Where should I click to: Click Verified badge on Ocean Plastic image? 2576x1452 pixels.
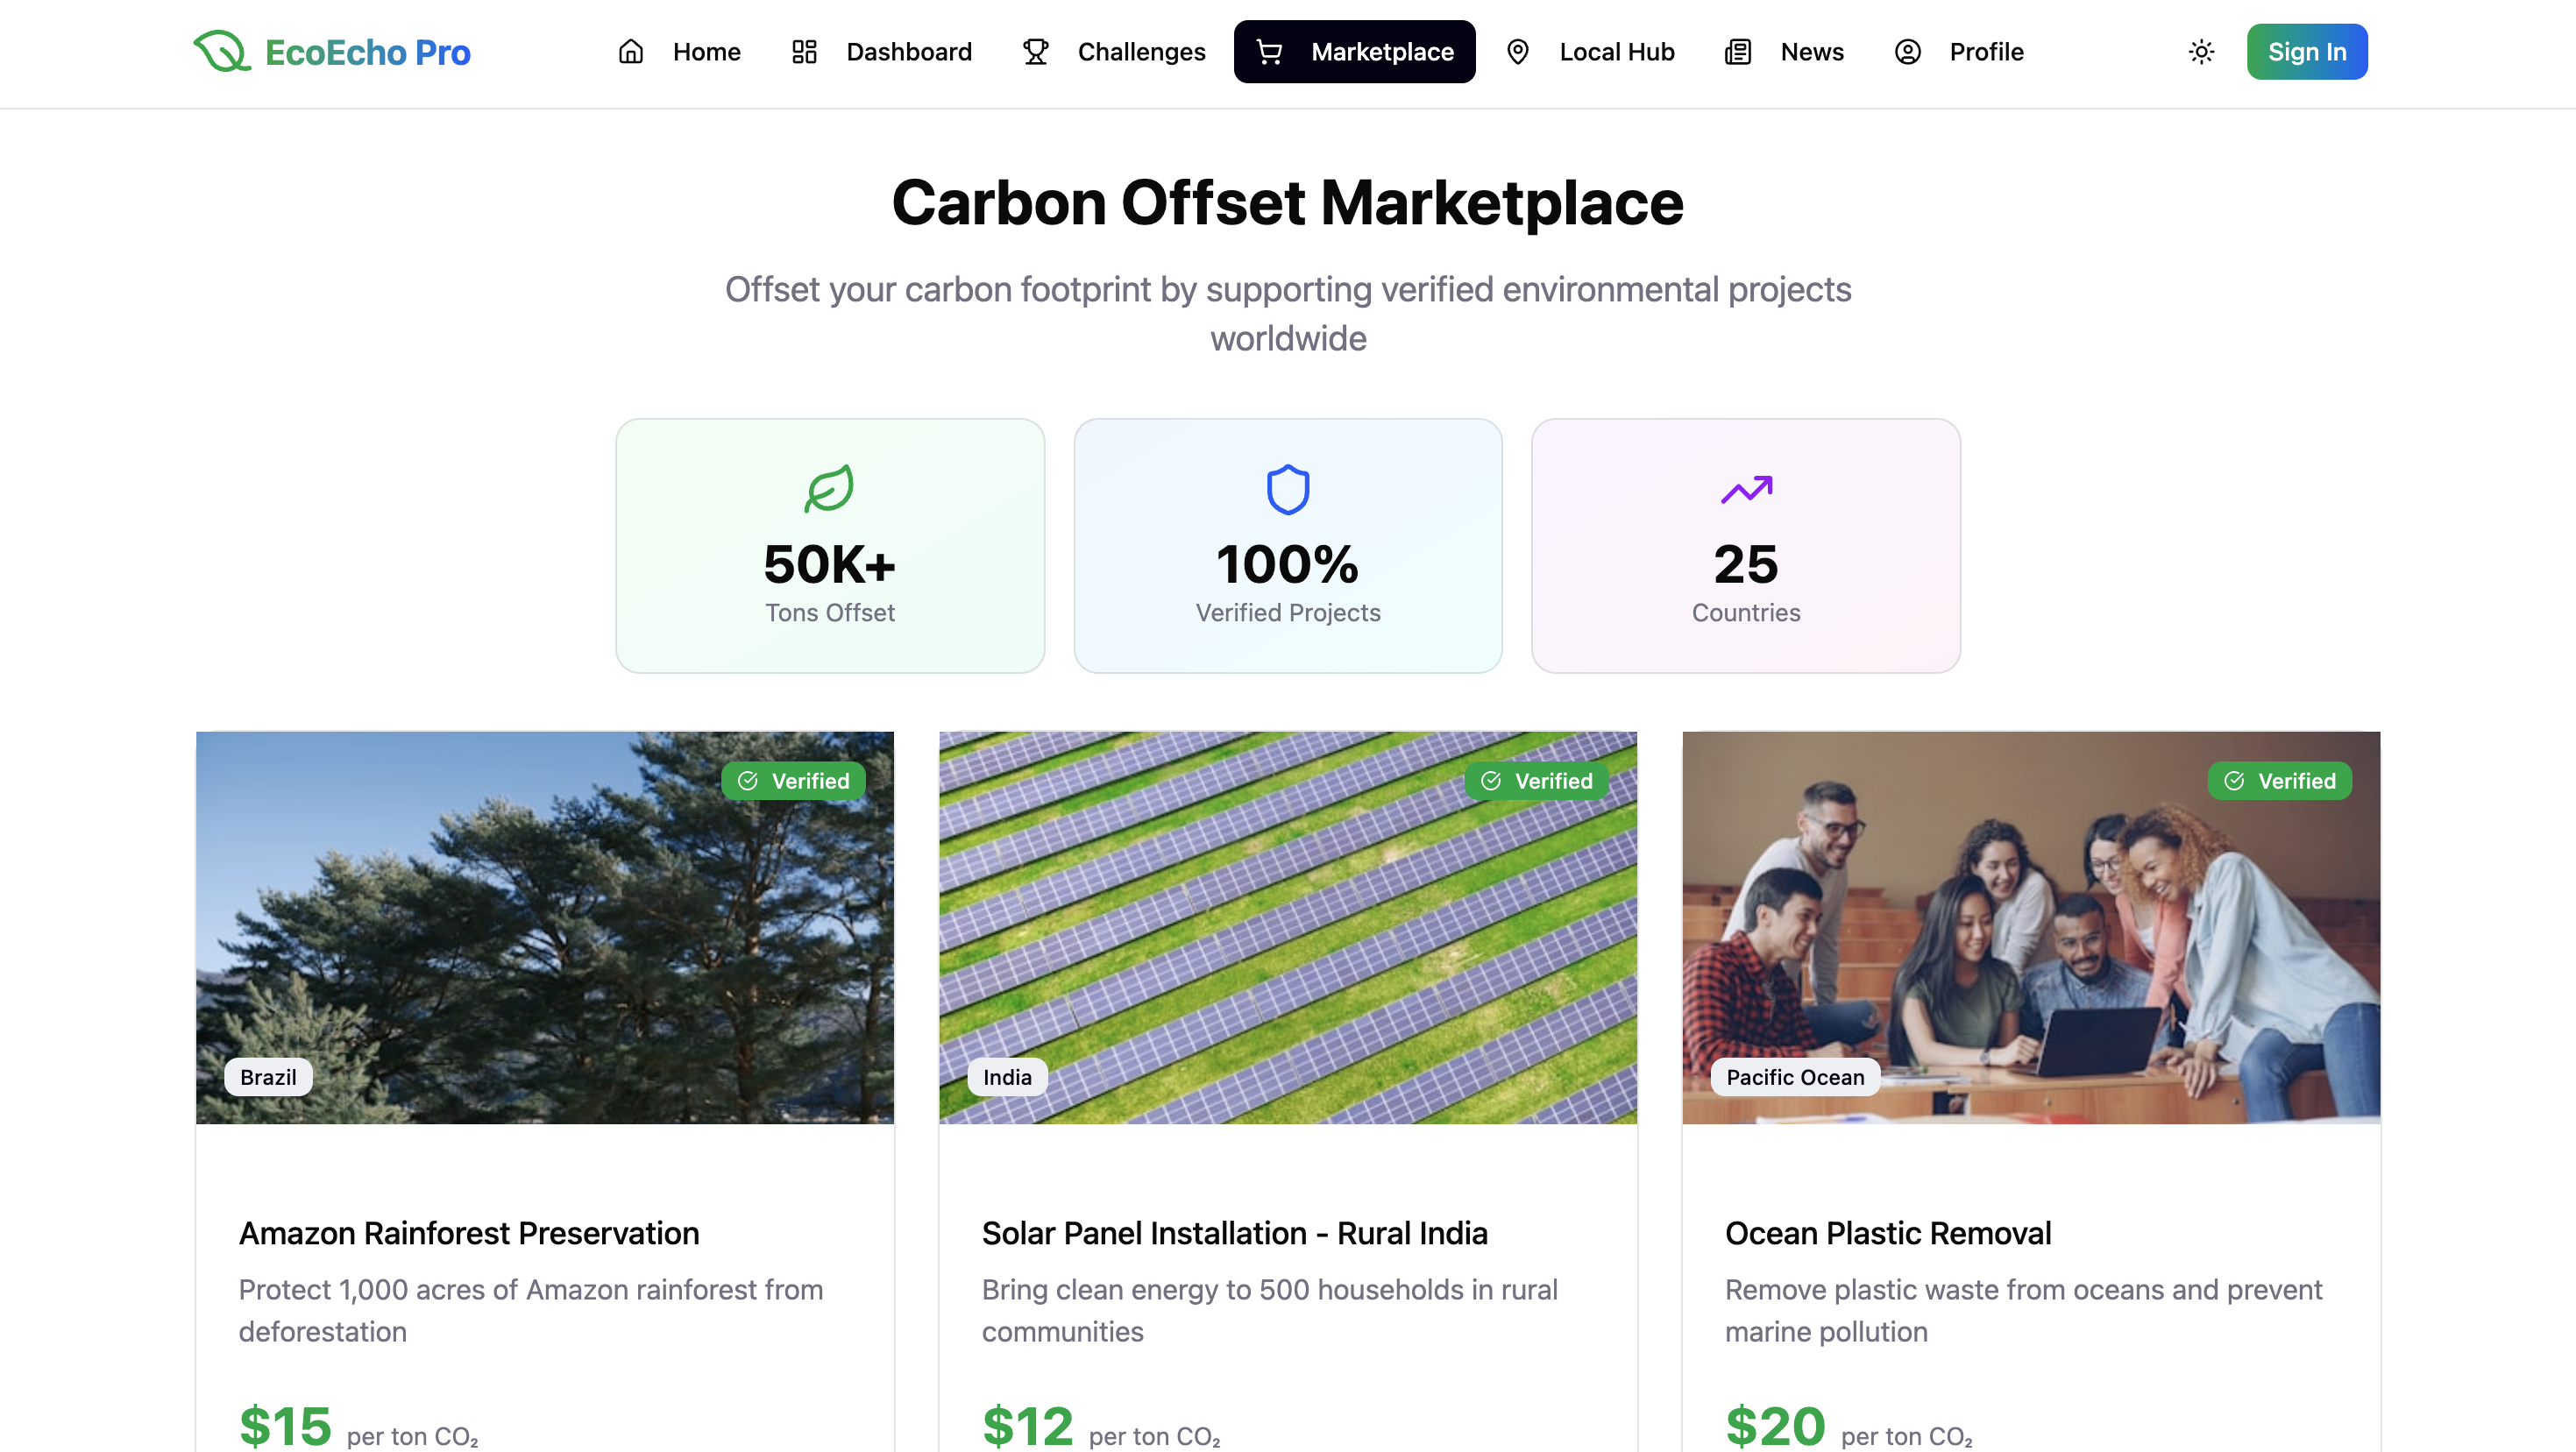click(x=2279, y=781)
